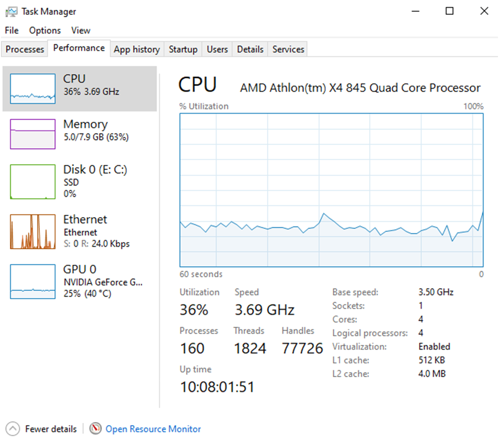The height and width of the screenshot is (446, 499).
Task: Open the File menu
Action: point(12,31)
